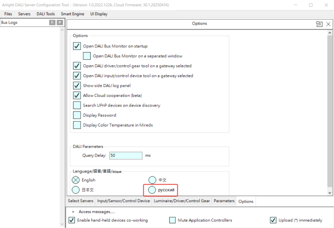Click Options panel scrollbar down arrow
This screenshot has width=334, height=228.
330,193
